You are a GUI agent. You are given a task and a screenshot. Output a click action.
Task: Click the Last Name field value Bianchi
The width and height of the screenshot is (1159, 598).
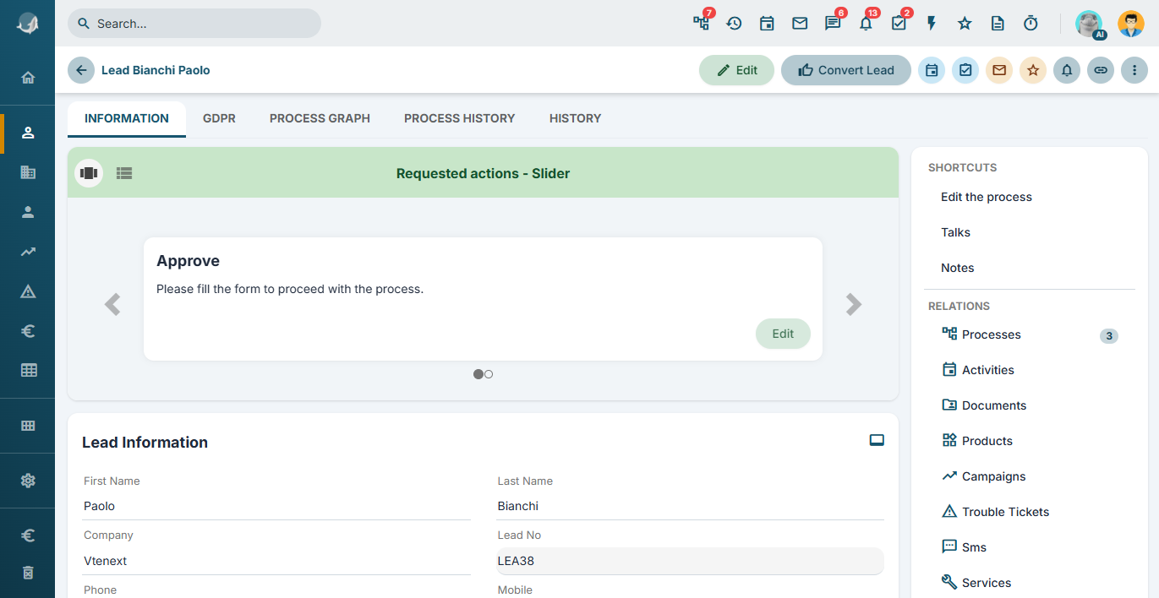tap(691, 507)
